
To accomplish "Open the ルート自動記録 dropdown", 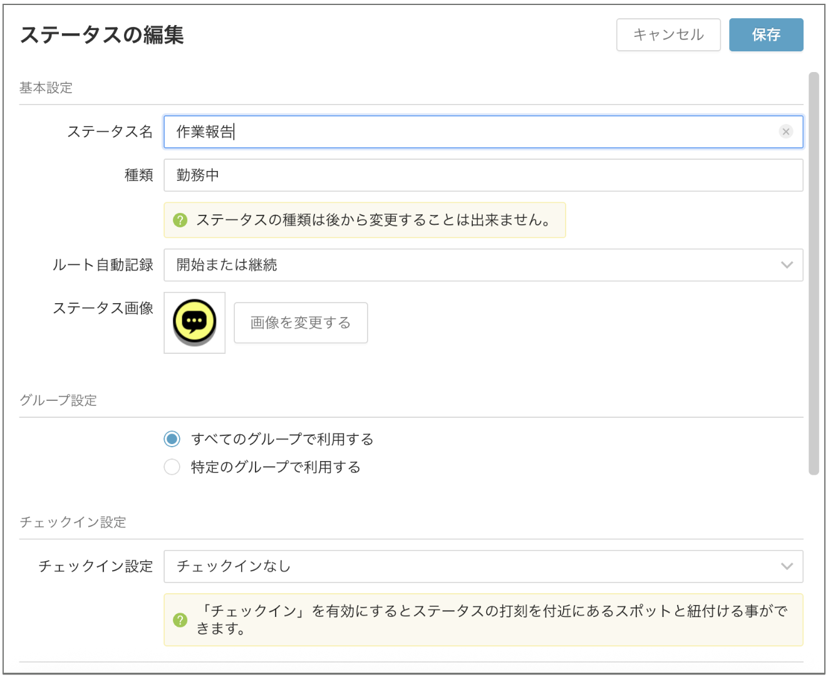I will coord(484,265).
